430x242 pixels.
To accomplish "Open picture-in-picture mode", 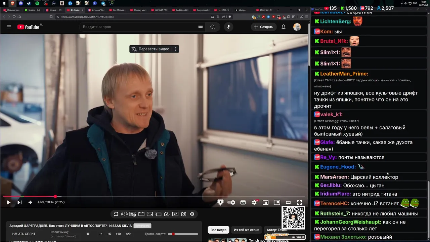I will pyautogui.click(x=277, y=202).
